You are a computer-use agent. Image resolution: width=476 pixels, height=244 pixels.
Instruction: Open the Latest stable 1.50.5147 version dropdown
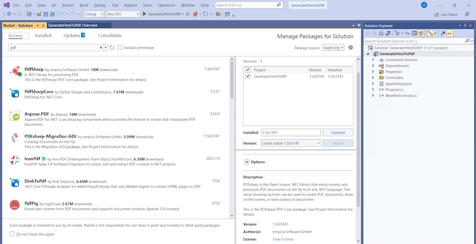pos(291,143)
